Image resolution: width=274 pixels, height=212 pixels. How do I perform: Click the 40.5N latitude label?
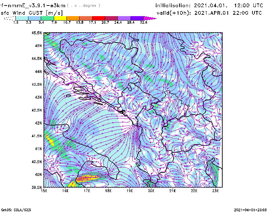click(x=37, y=162)
